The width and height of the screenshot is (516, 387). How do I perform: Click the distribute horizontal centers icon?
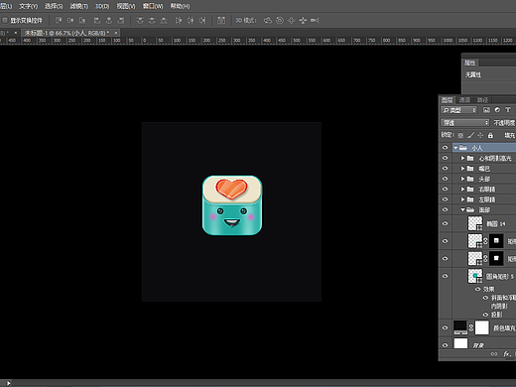point(191,21)
